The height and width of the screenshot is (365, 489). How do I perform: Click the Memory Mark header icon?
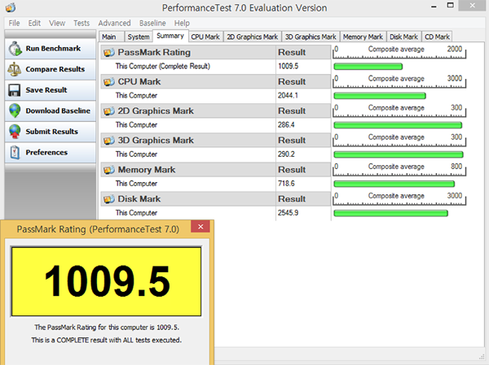click(109, 170)
